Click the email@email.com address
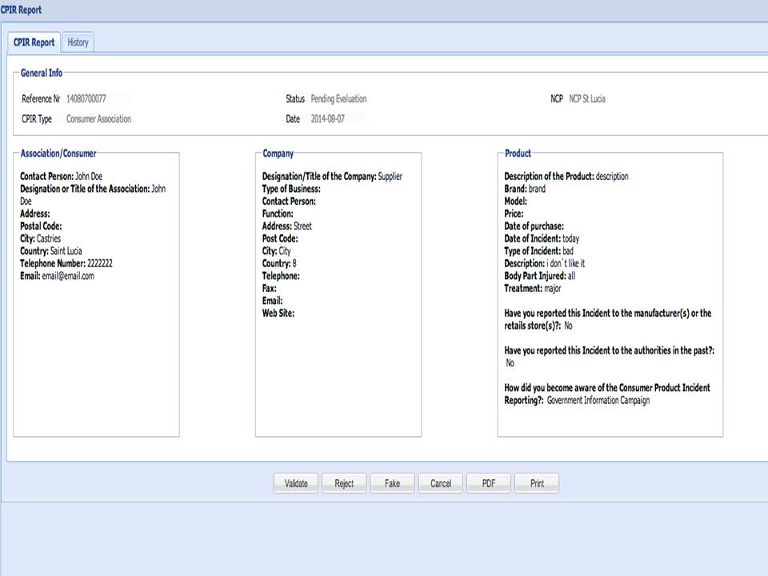768x576 pixels. pos(68,276)
